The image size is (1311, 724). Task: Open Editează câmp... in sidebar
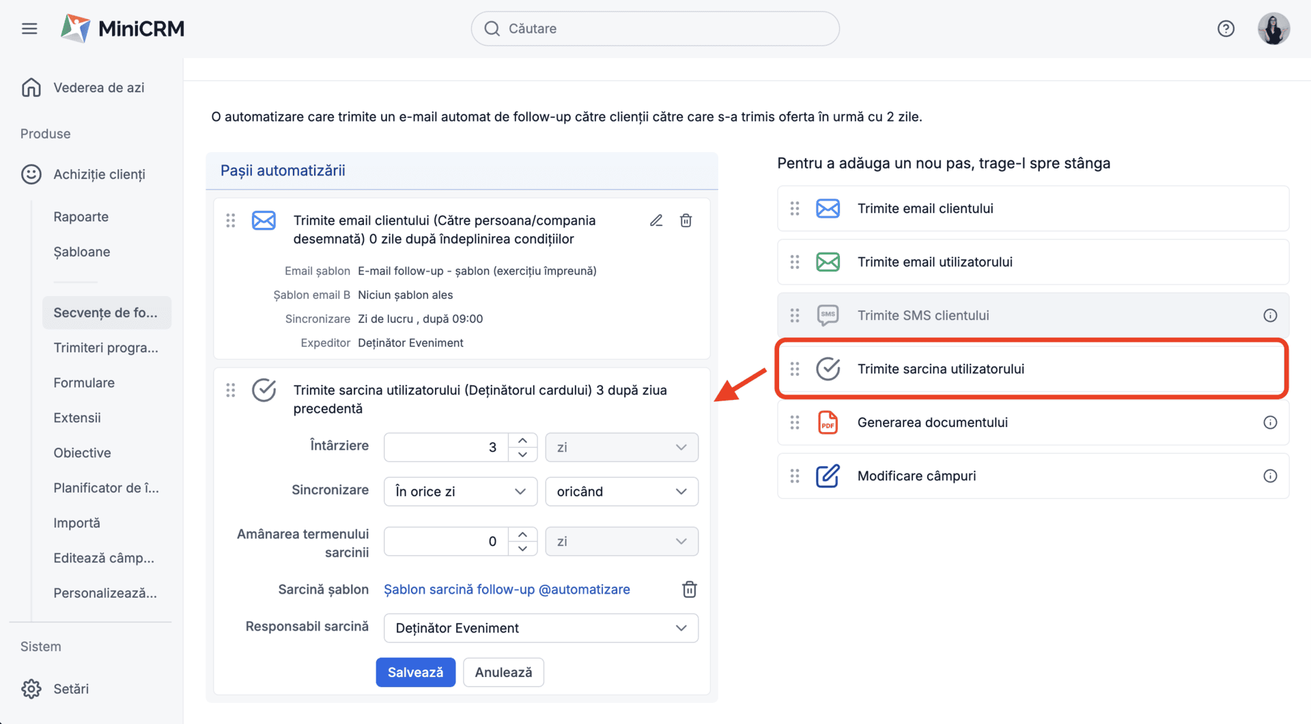(104, 558)
